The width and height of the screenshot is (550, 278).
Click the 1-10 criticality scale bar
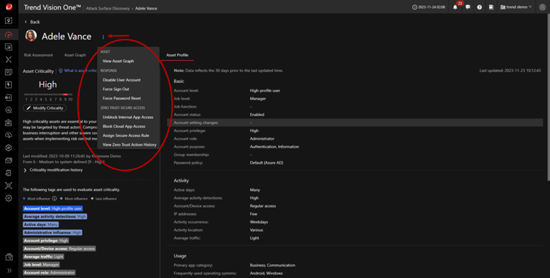pos(48,95)
